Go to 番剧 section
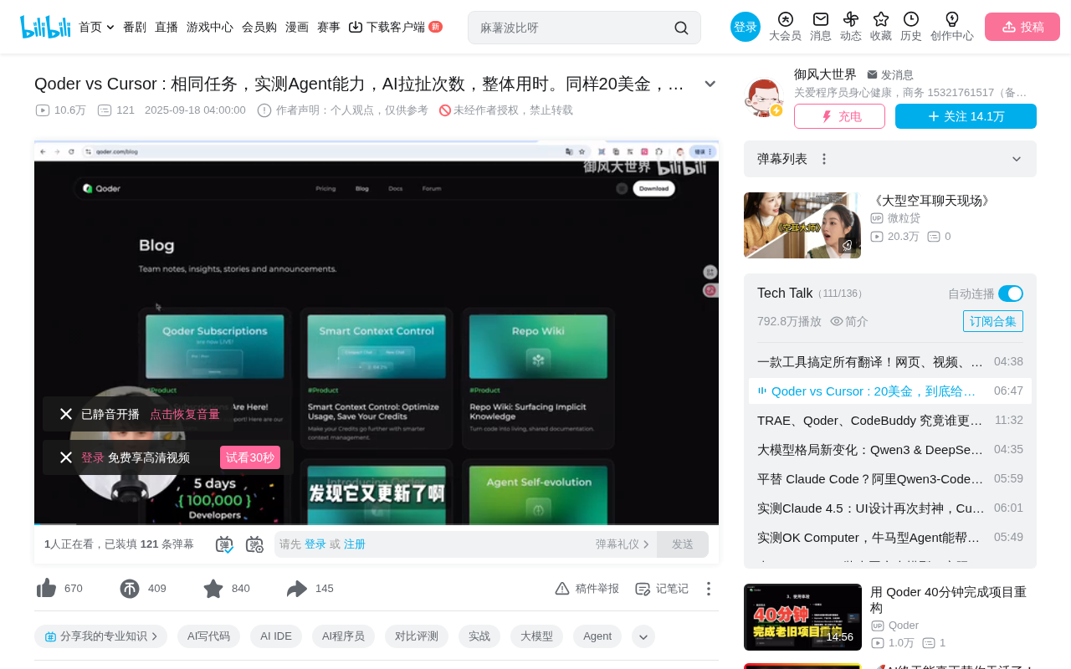Viewport: 1071px width, 669px height. pos(135,27)
